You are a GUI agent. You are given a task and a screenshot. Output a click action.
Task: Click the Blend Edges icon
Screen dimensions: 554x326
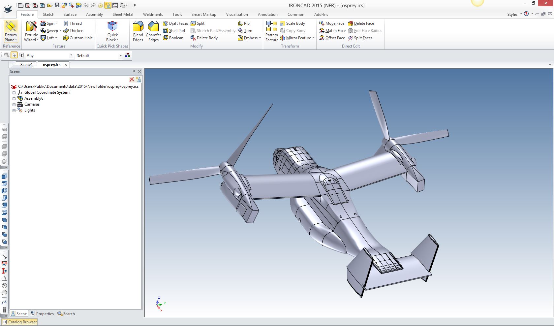tap(138, 31)
